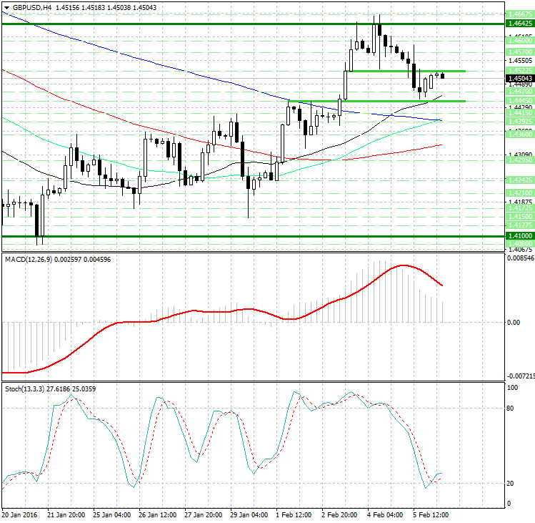Select the 1.44450 level label
Screen dimensions: 535x523
click(x=520, y=100)
